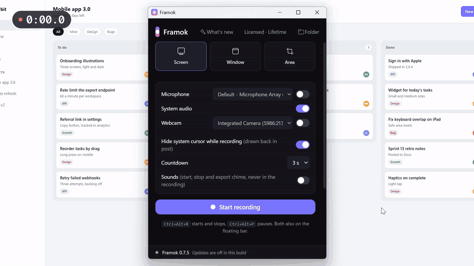Open the Reorder tasks by drag card
Viewport: 474px width, 266px height.
(x=102, y=155)
